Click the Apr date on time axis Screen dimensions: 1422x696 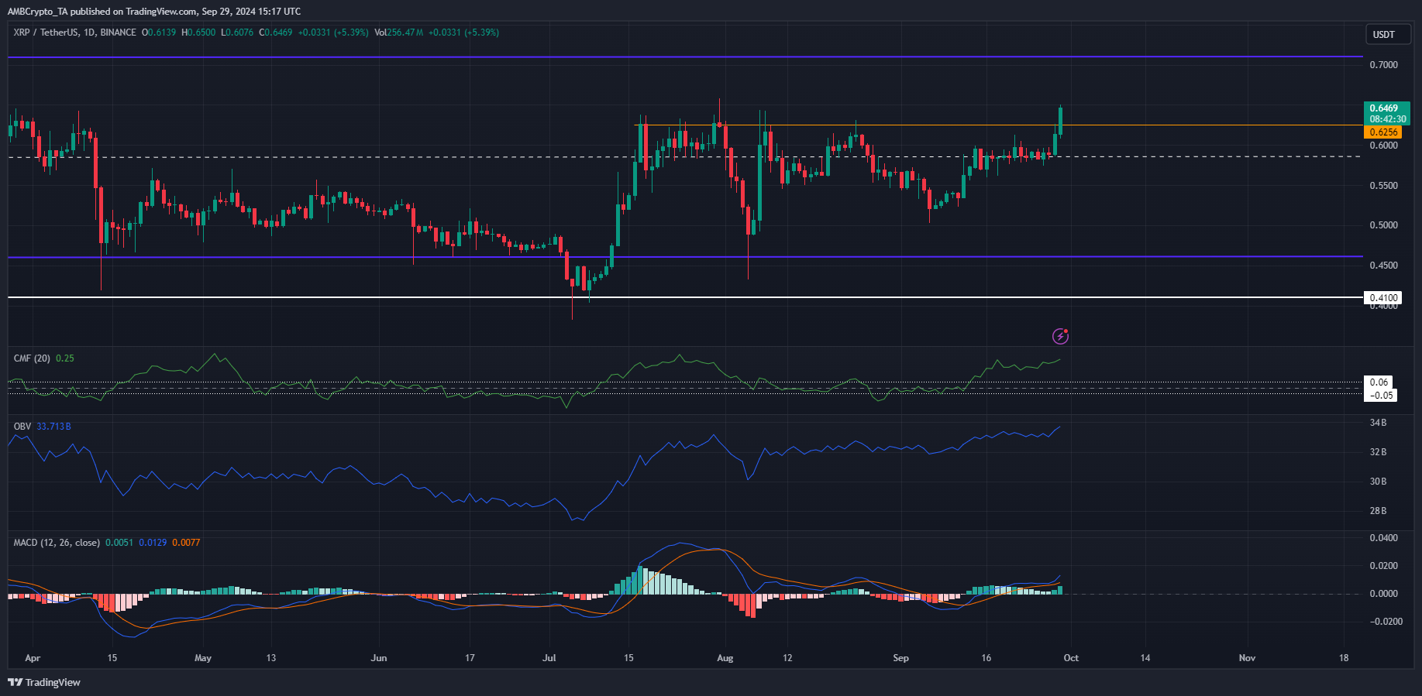(33, 658)
